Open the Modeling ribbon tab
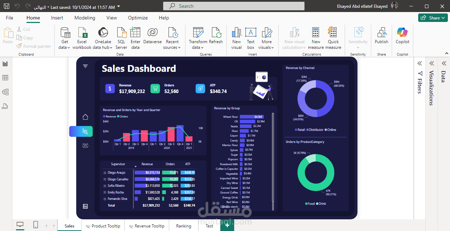Viewport: 450px width, 231px height. point(85,18)
